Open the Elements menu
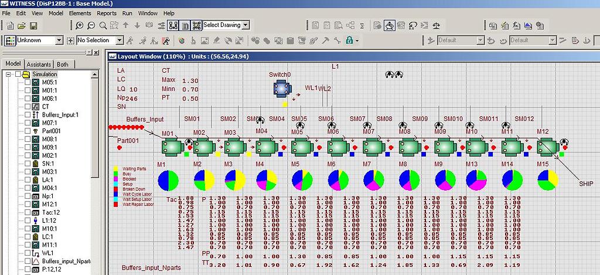Viewport: 600px width, 275px height. tap(80, 13)
